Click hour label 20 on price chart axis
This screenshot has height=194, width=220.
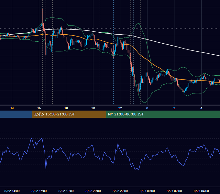pos(93,108)
